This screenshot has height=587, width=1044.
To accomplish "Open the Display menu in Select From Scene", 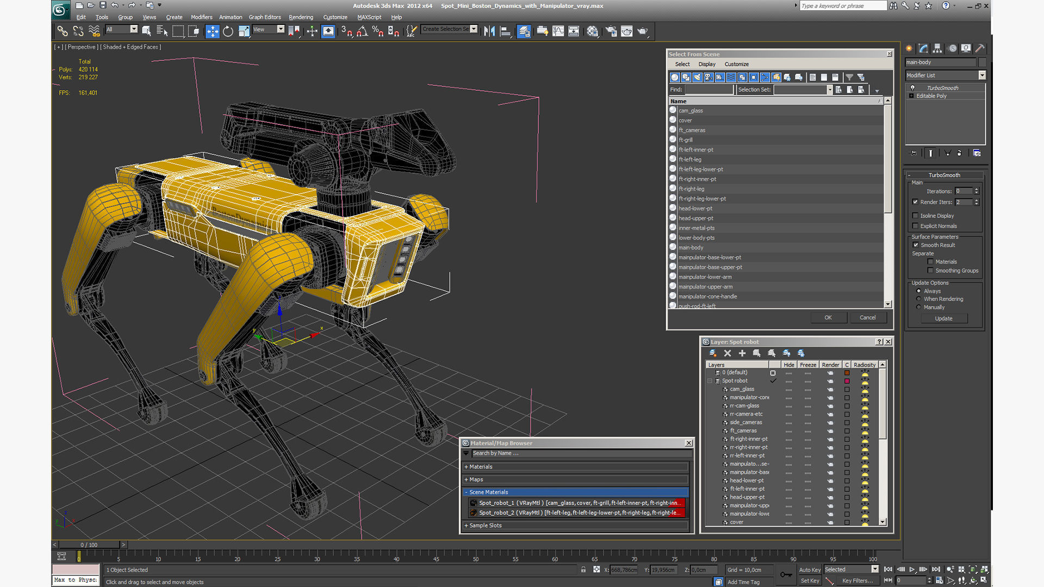I will coord(706,64).
